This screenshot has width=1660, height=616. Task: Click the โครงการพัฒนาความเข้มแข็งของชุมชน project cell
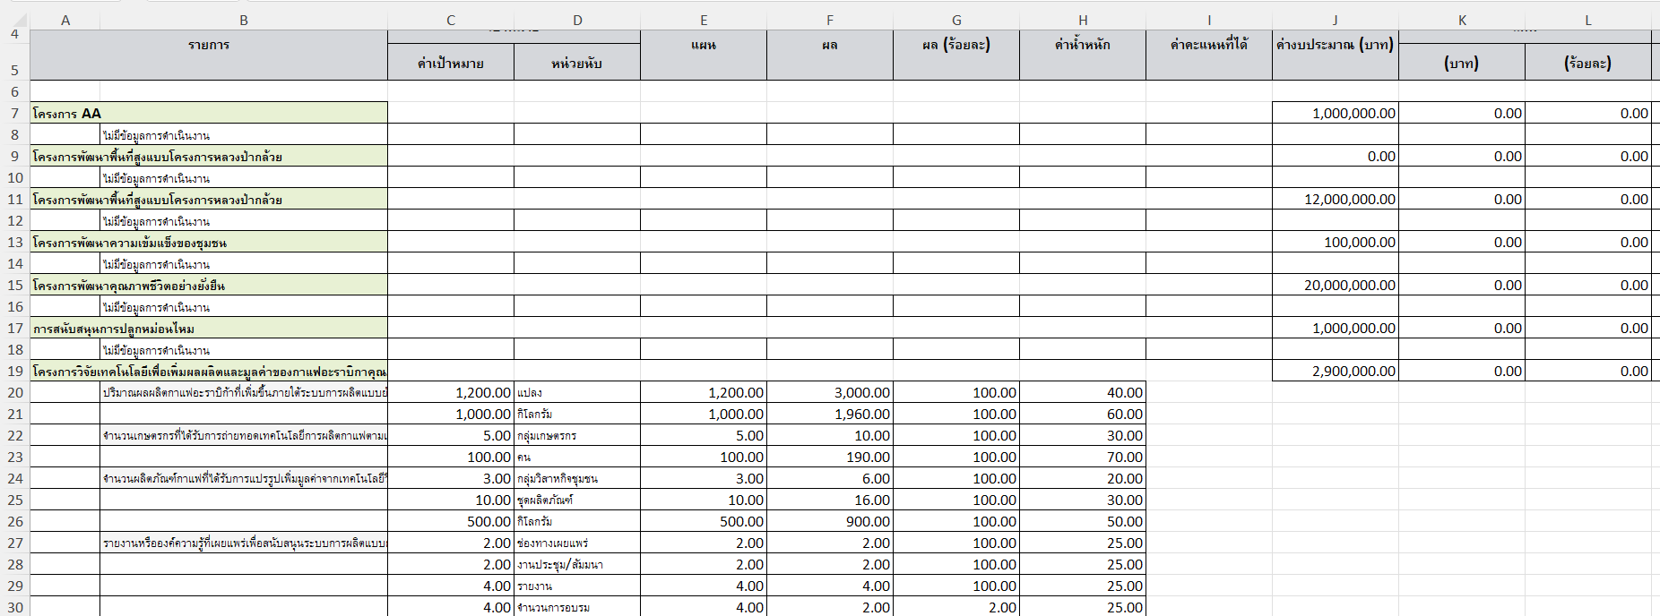(208, 242)
